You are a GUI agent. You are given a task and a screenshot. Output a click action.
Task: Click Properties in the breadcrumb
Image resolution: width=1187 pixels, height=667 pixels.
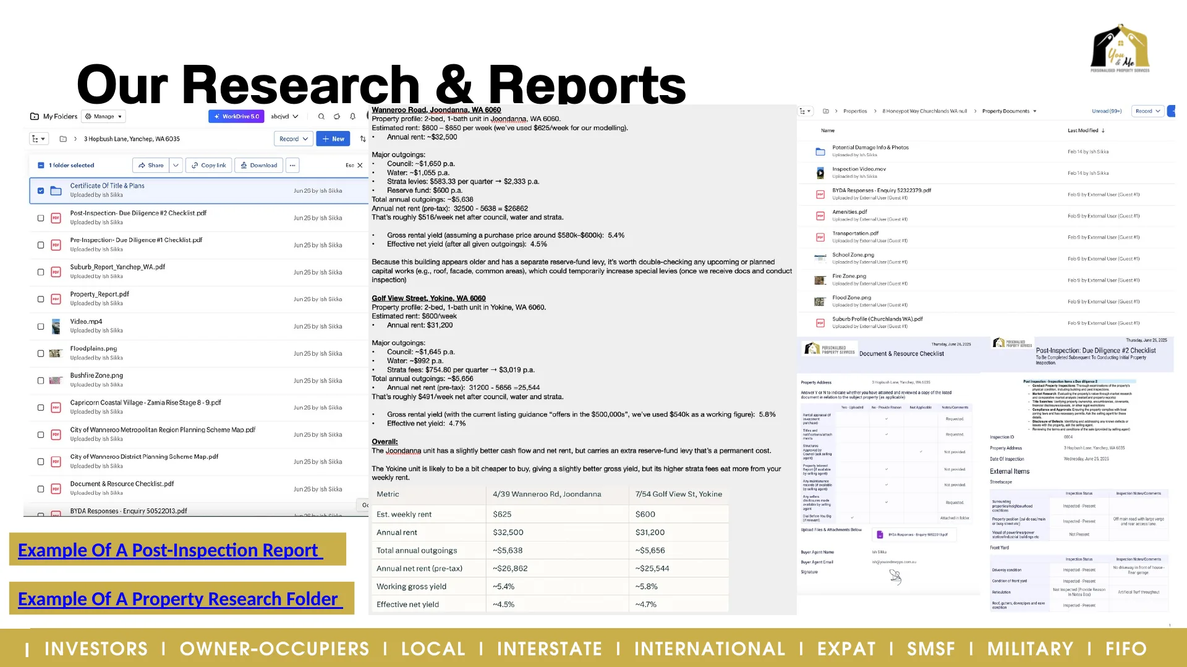(x=854, y=111)
